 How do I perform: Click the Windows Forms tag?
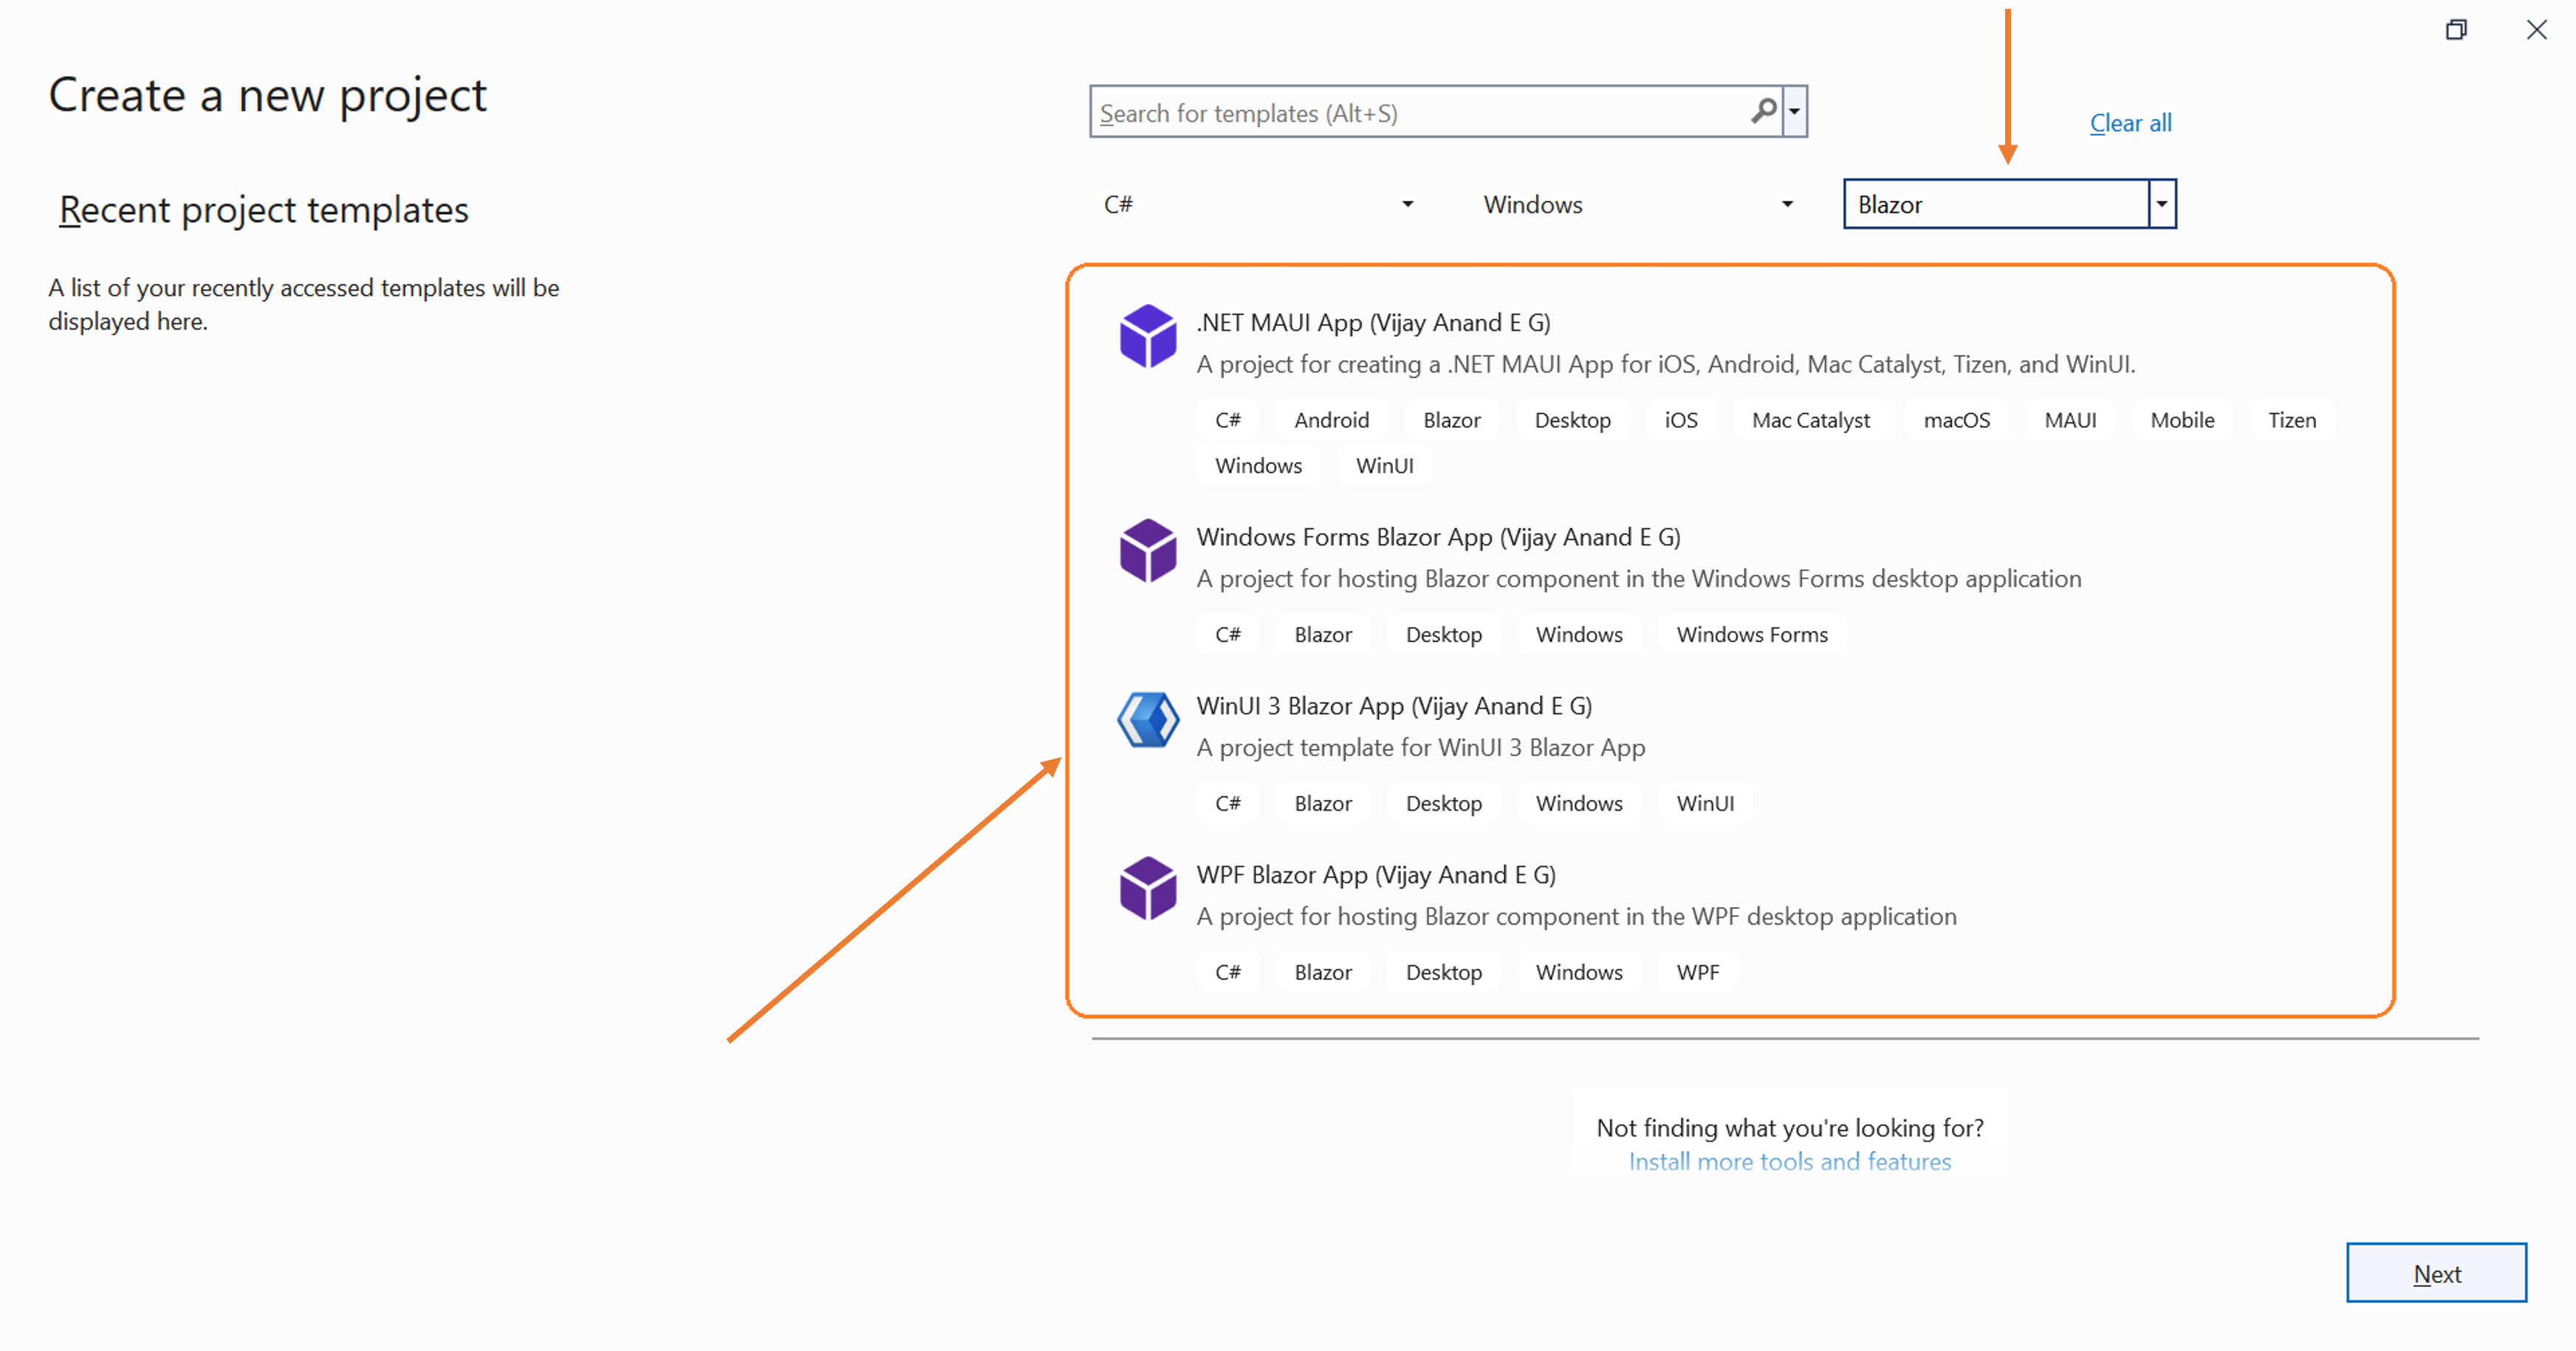point(1751,635)
